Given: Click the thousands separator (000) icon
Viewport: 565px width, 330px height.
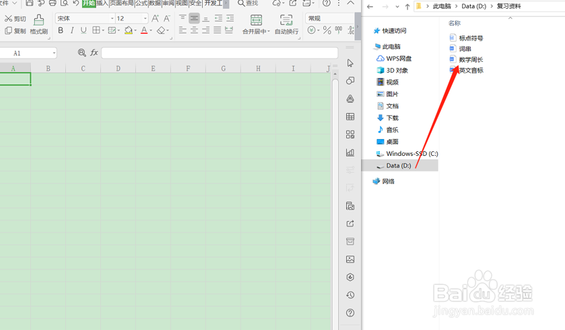Looking at the screenshot, I should 339,30.
